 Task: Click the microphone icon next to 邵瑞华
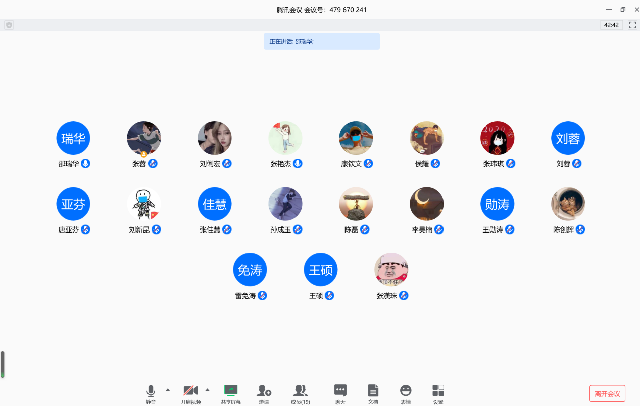[86, 163]
